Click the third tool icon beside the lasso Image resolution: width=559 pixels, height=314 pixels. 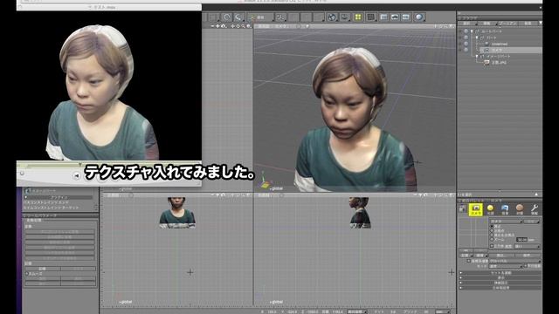pyautogui.click(x=238, y=17)
